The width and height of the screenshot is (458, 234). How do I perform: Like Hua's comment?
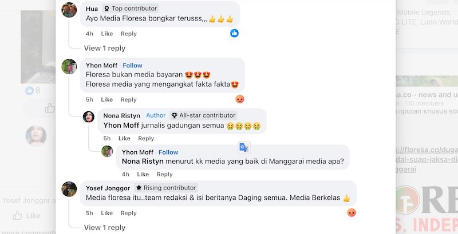[x=107, y=34]
